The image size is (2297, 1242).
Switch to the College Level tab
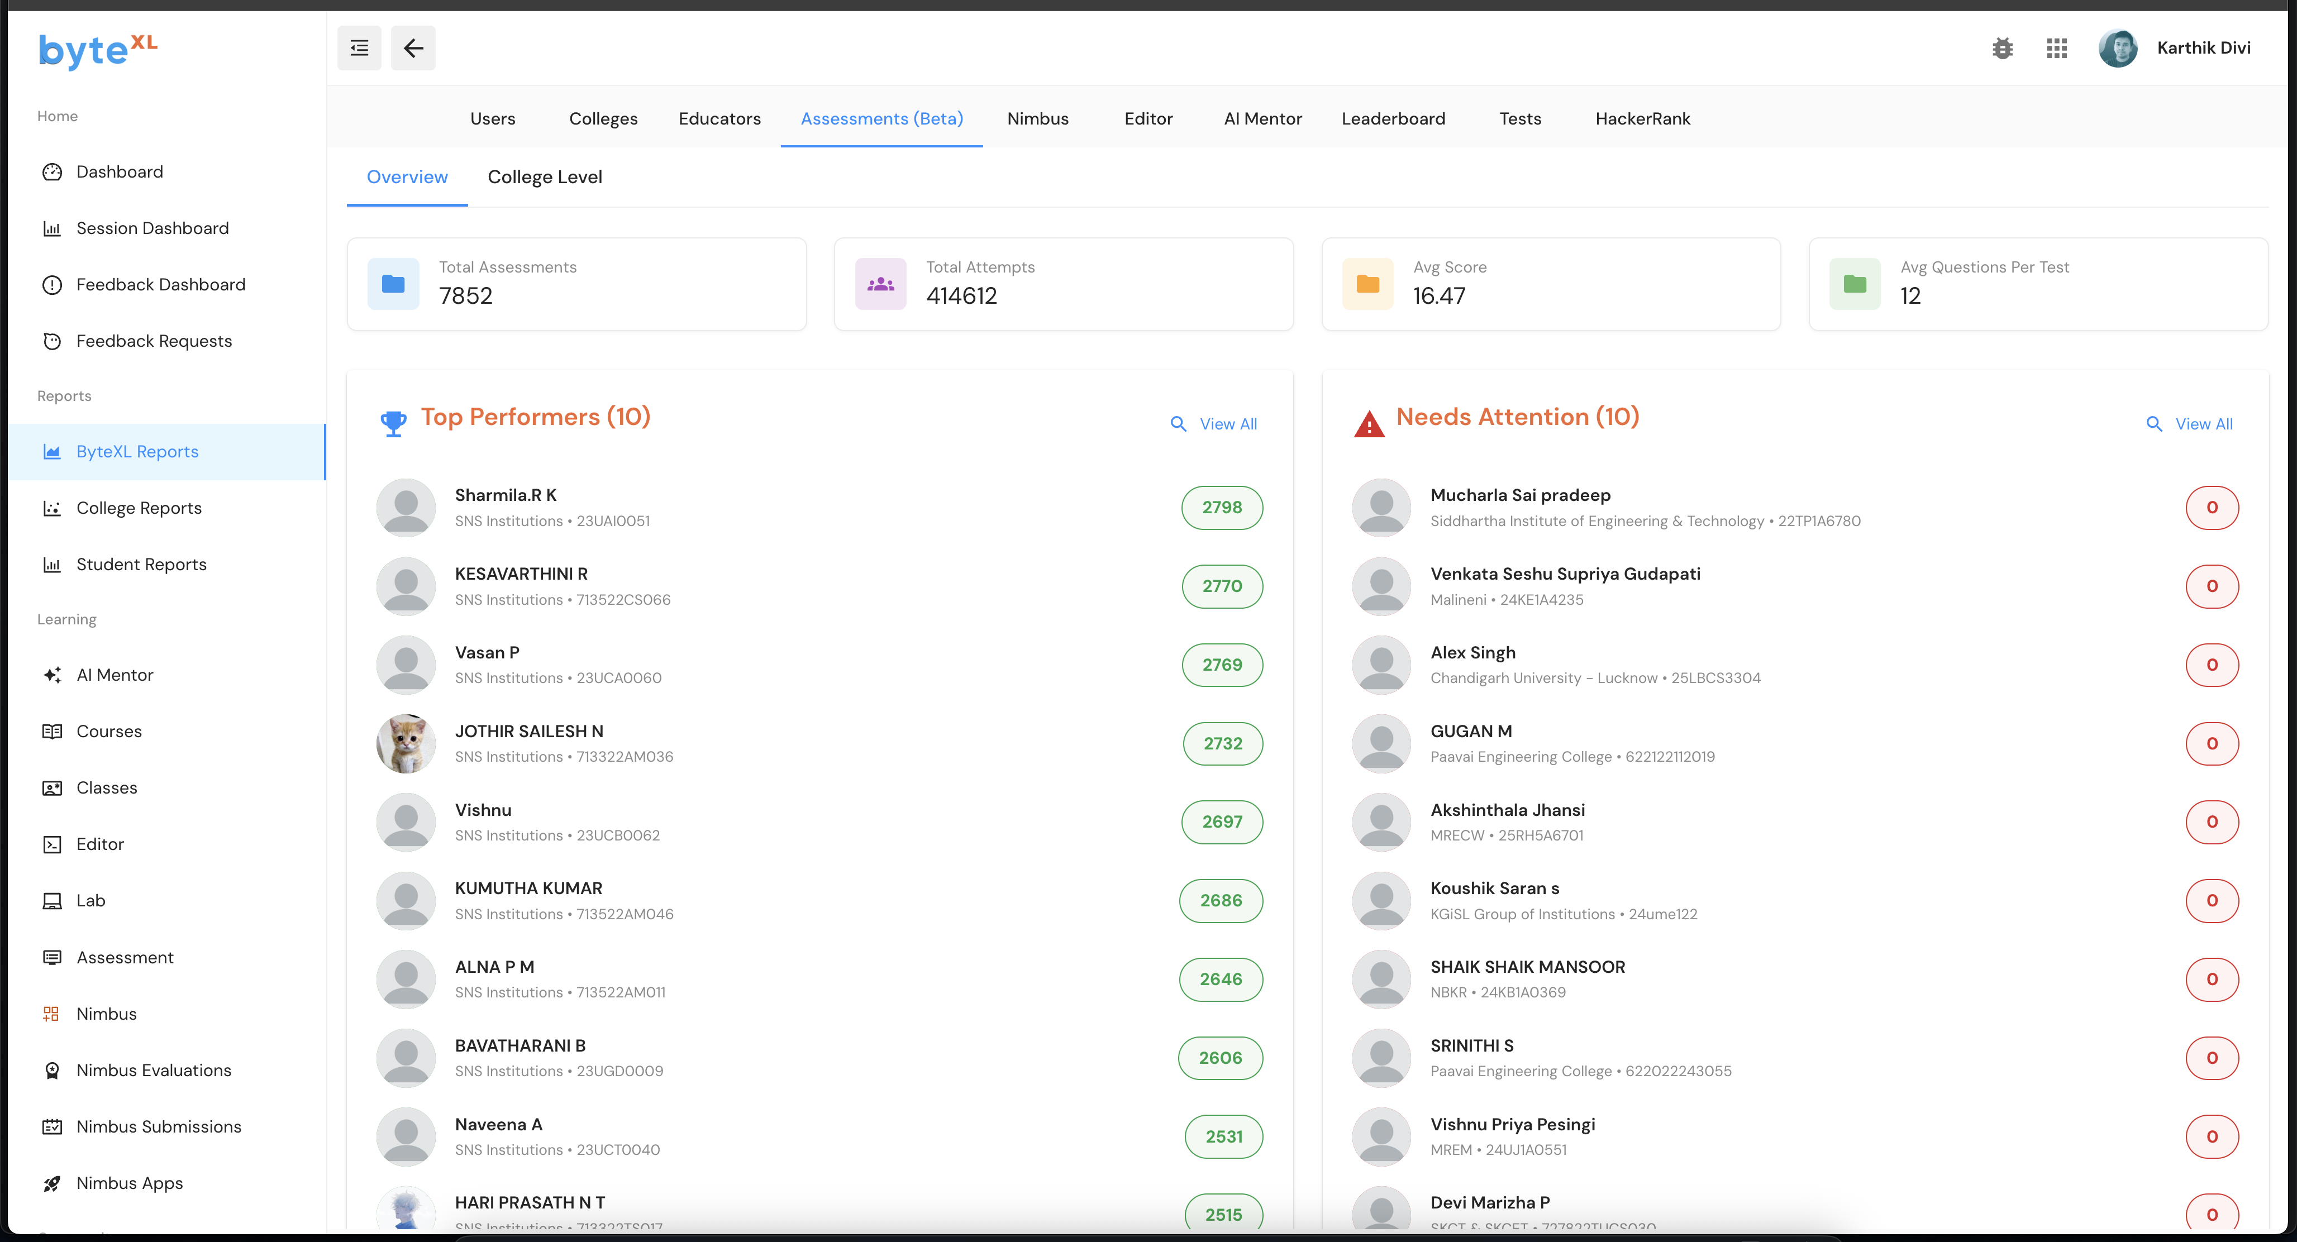pyautogui.click(x=545, y=176)
